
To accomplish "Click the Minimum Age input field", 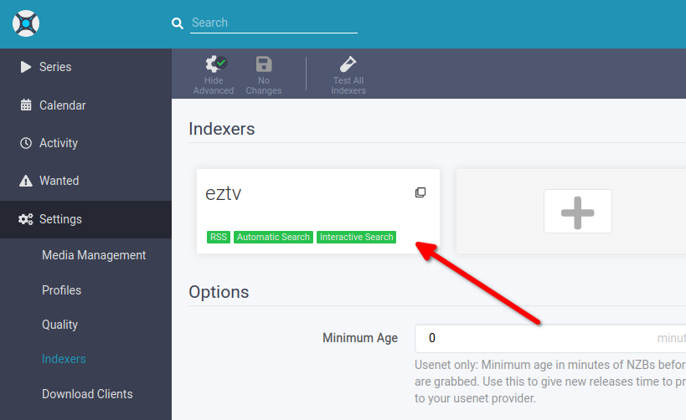I will click(550, 338).
